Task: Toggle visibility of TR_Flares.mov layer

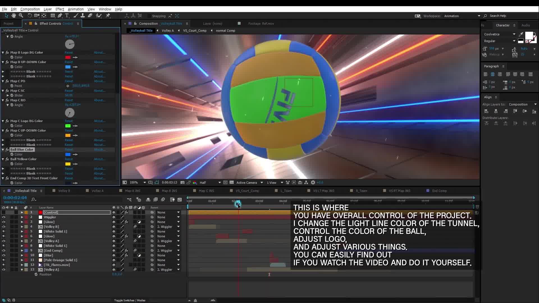Action: tap(4, 265)
